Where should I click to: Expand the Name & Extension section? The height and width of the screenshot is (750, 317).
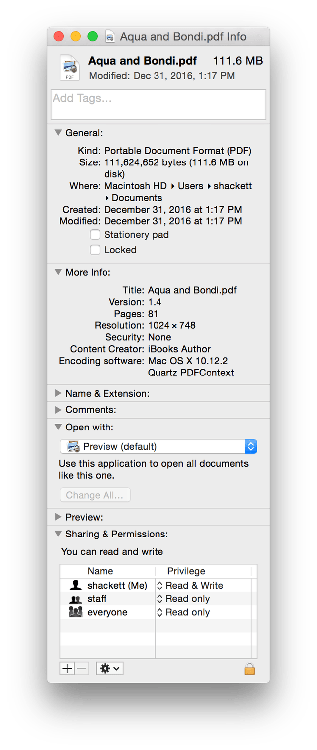58,393
